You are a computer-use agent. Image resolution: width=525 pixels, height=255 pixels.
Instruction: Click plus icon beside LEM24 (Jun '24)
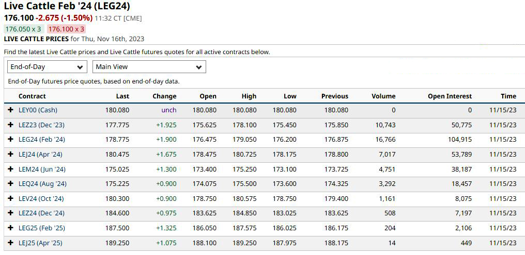(10, 169)
